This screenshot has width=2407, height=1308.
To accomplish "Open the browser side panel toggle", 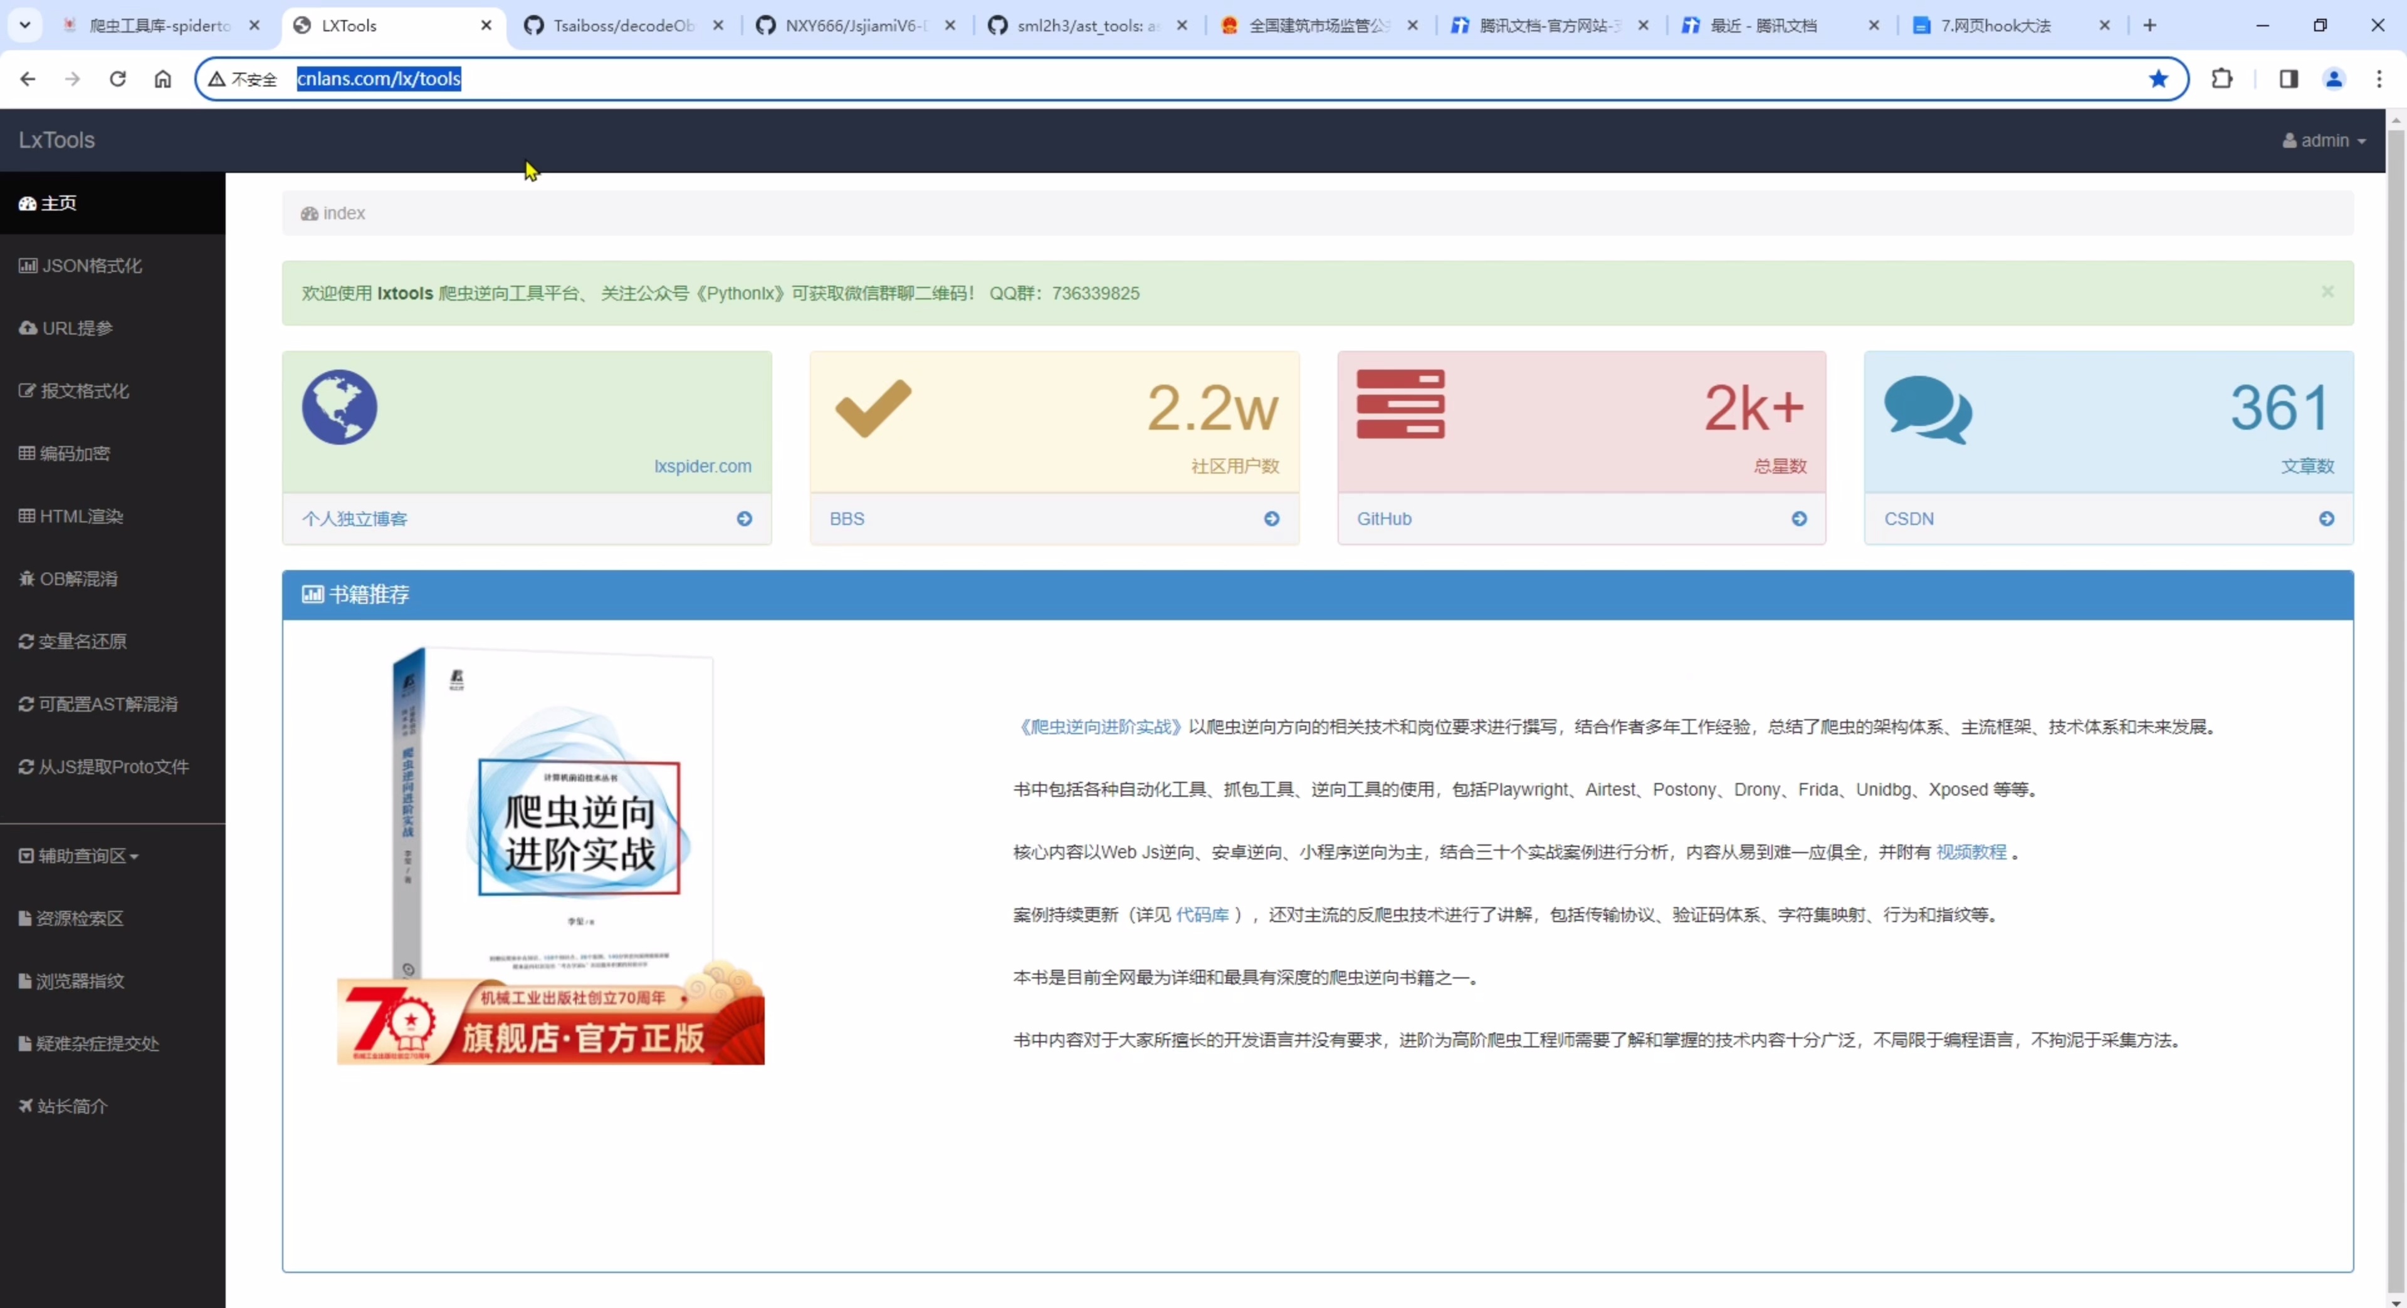I will [2289, 80].
